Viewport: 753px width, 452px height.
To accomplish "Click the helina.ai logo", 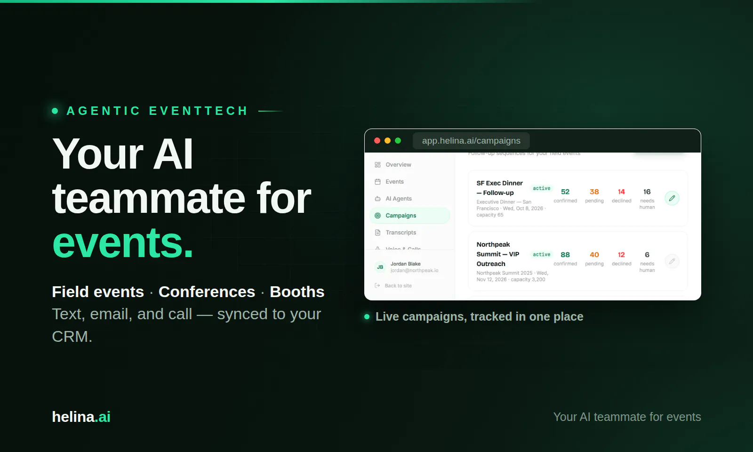I will pos(81,417).
